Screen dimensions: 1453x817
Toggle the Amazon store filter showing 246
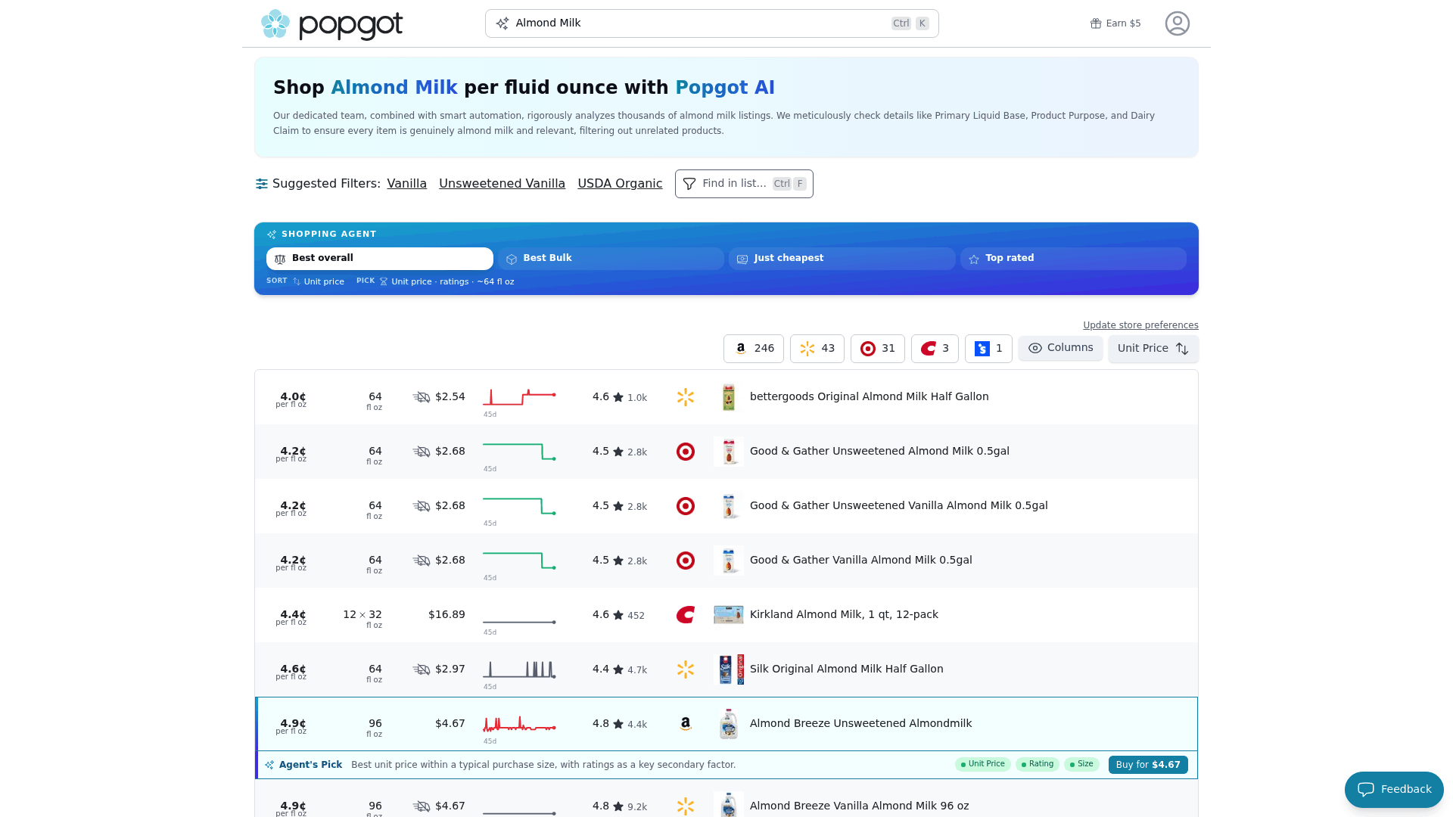point(753,349)
